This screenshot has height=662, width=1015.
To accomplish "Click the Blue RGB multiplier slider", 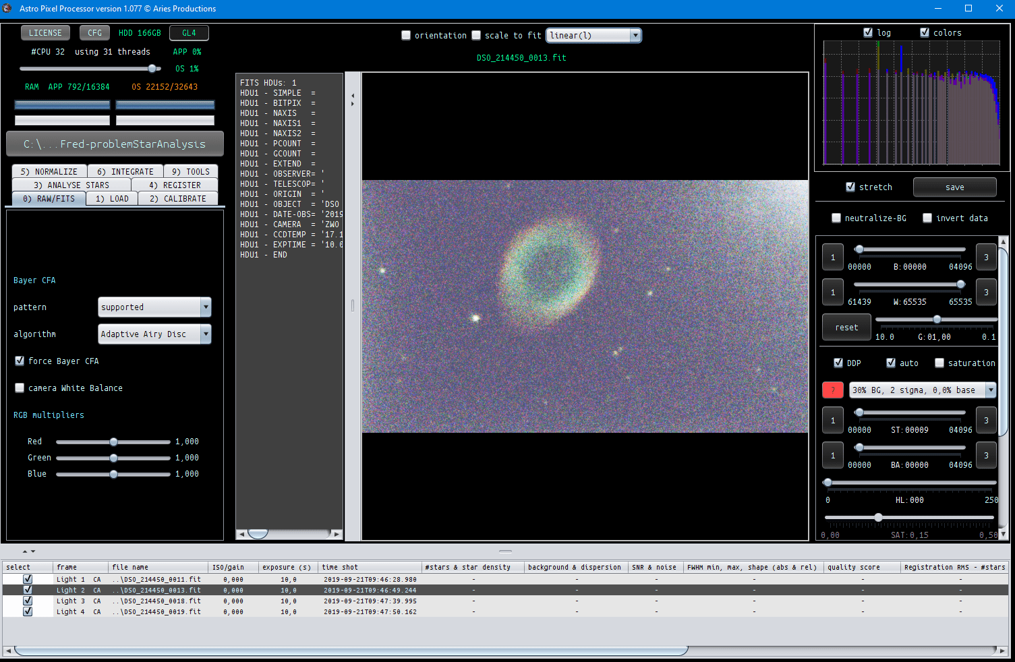I will tap(113, 474).
